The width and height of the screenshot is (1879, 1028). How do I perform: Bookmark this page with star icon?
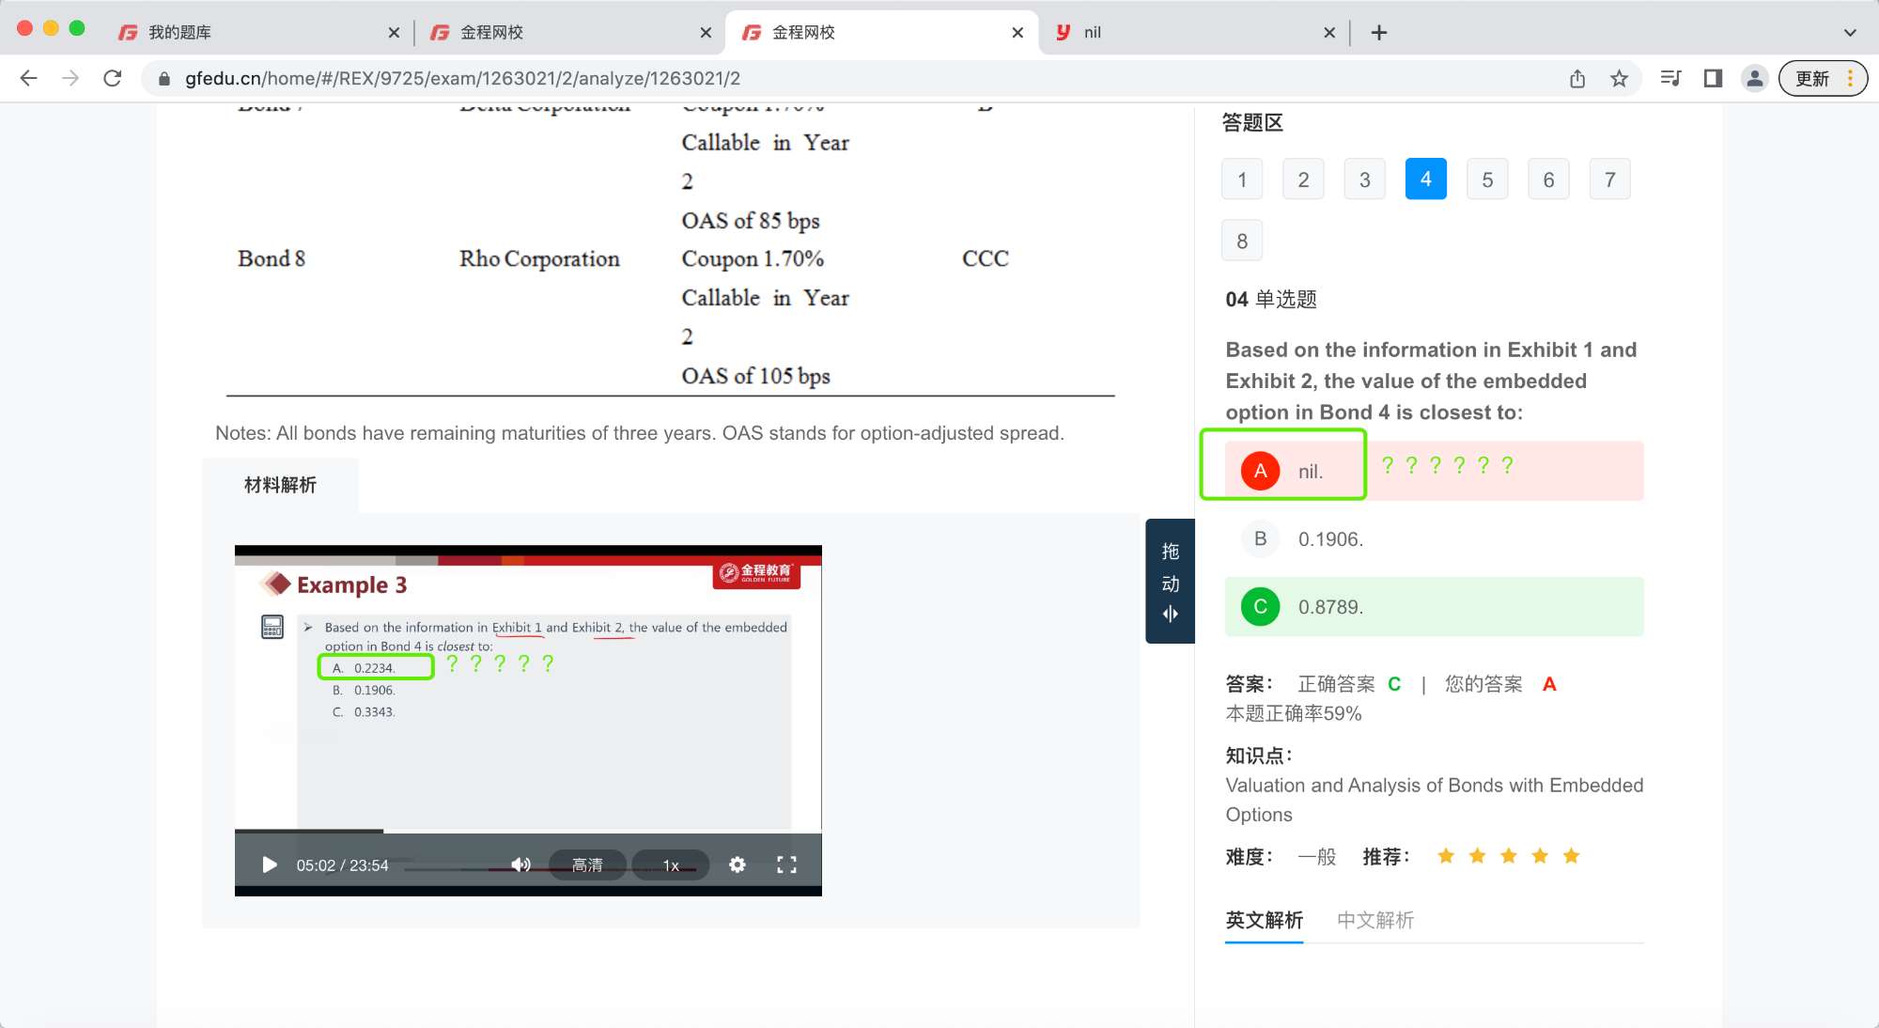tap(1619, 78)
